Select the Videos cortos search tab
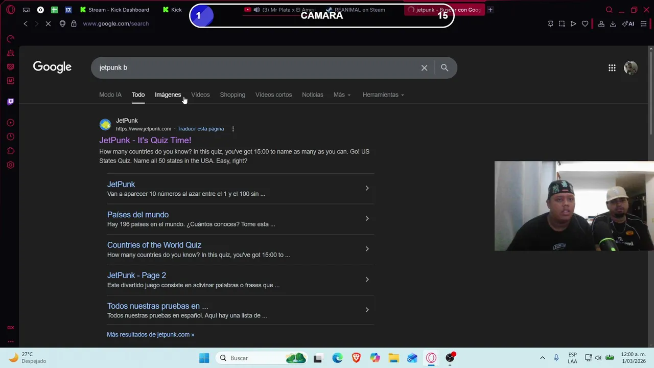Image resolution: width=654 pixels, height=368 pixels. point(273,95)
